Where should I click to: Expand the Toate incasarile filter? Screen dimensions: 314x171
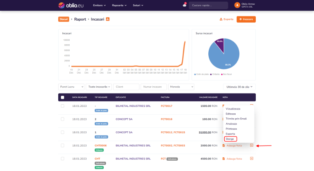(x=99, y=87)
